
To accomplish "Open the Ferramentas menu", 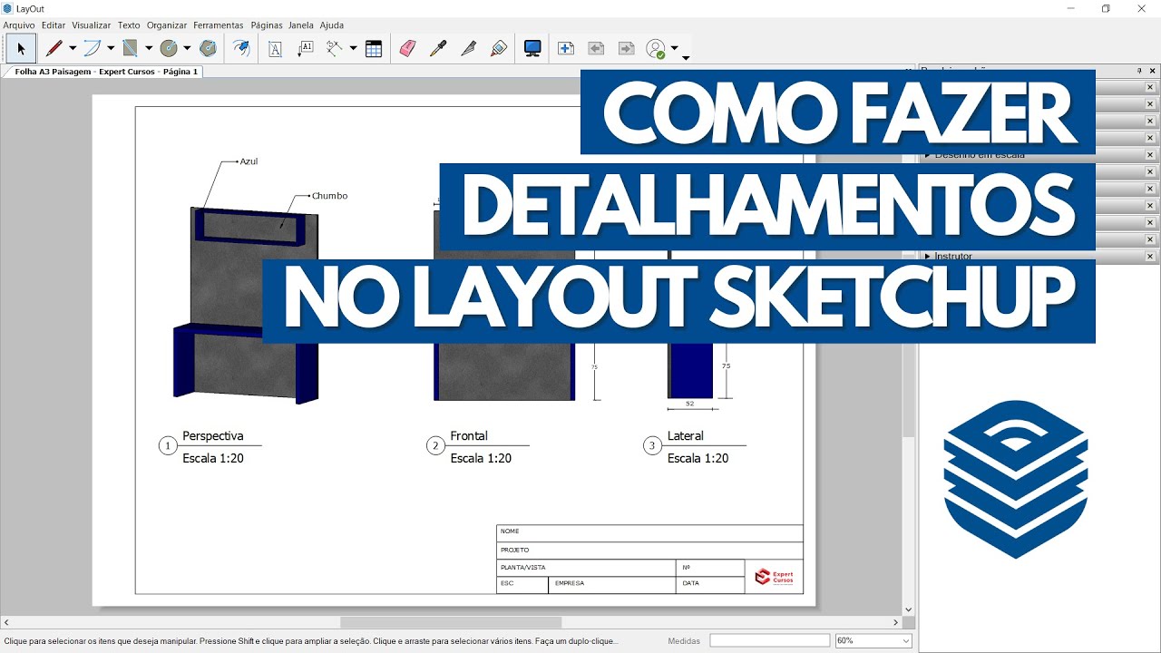I will (x=219, y=25).
